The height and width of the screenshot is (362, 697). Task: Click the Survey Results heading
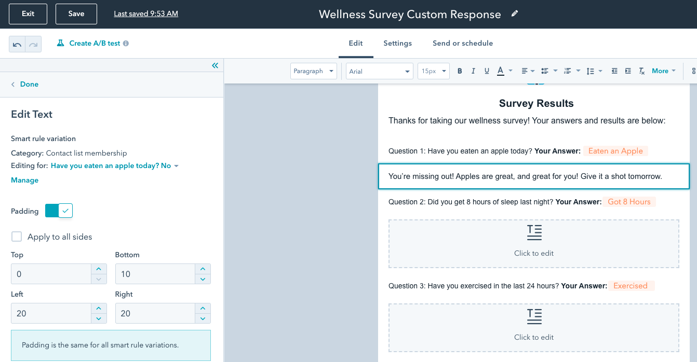[x=536, y=103]
